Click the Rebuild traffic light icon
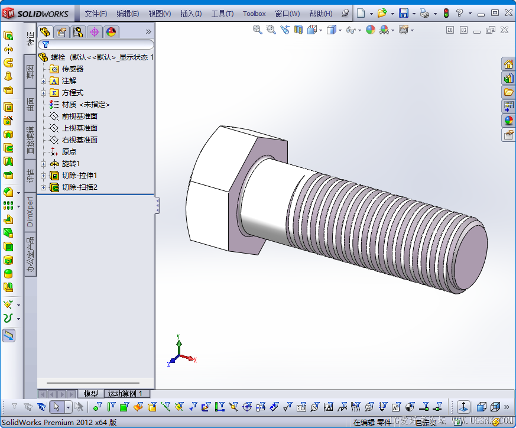 (446, 13)
